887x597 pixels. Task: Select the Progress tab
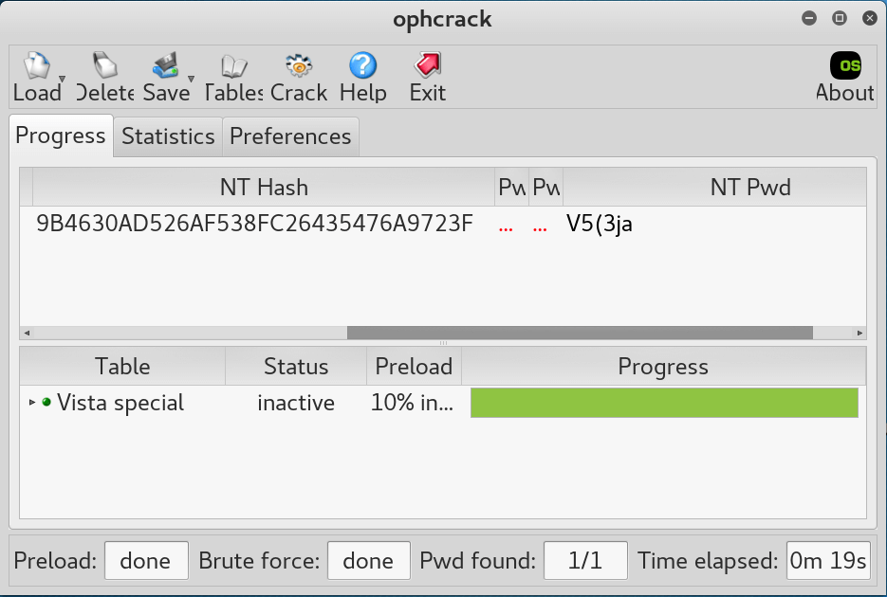pyautogui.click(x=61, y=136)
